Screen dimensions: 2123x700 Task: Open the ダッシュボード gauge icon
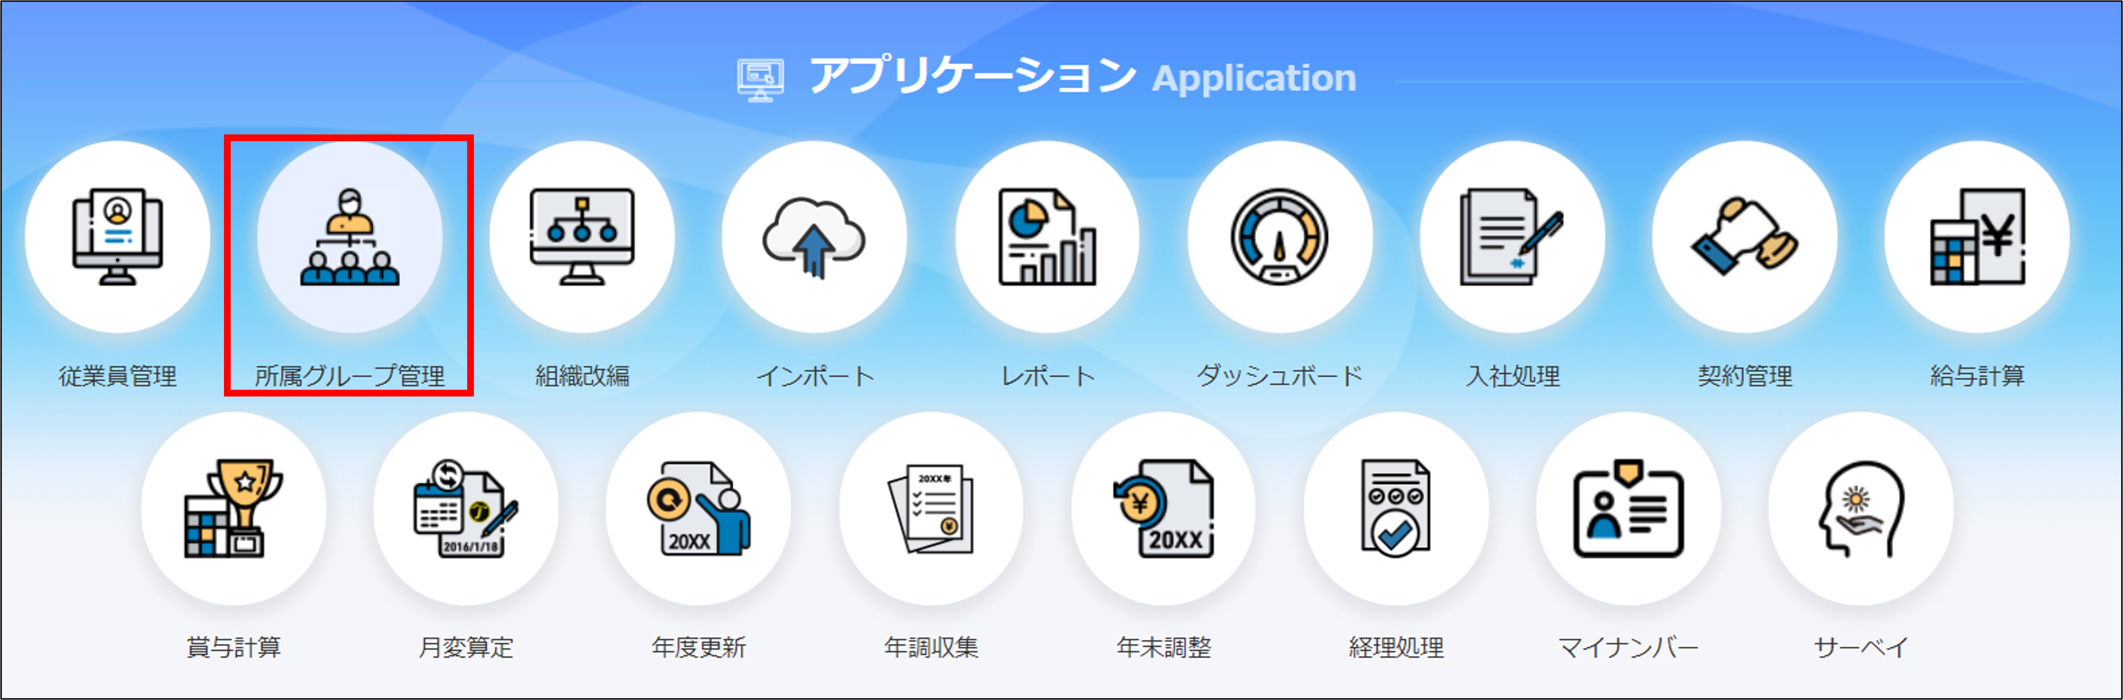coord(1280,237)
